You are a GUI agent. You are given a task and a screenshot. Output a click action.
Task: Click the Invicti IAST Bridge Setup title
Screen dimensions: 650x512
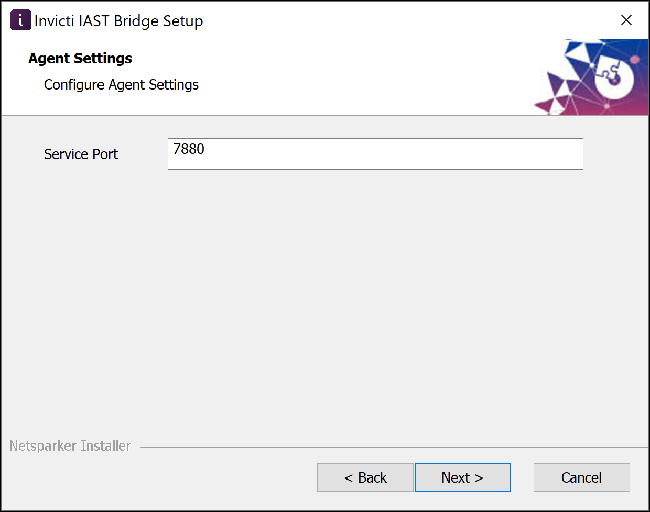pos(119,21)
